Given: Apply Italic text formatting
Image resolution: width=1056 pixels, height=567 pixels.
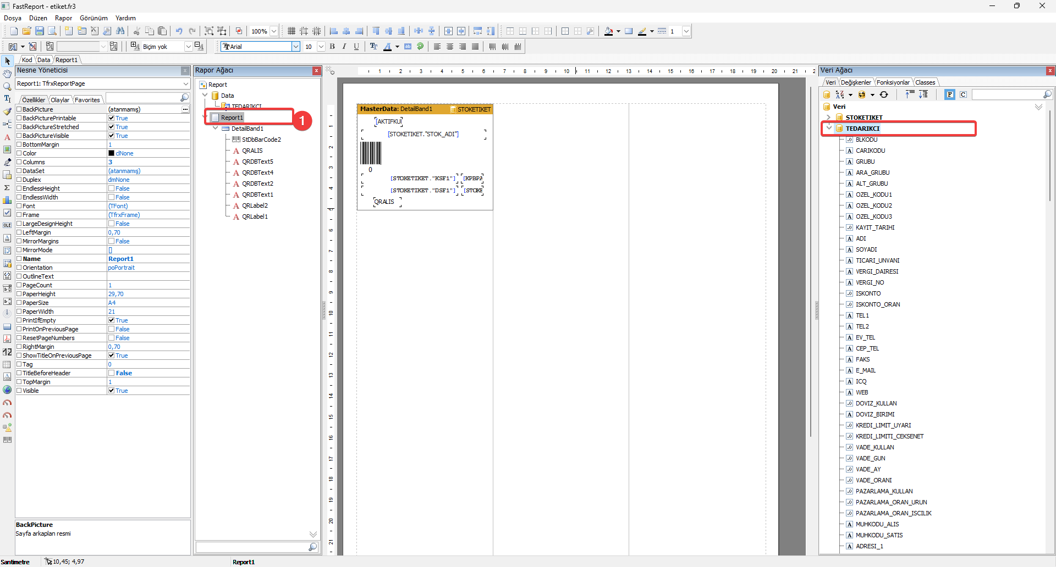Looking at the screenshot, I should point(344,47).
